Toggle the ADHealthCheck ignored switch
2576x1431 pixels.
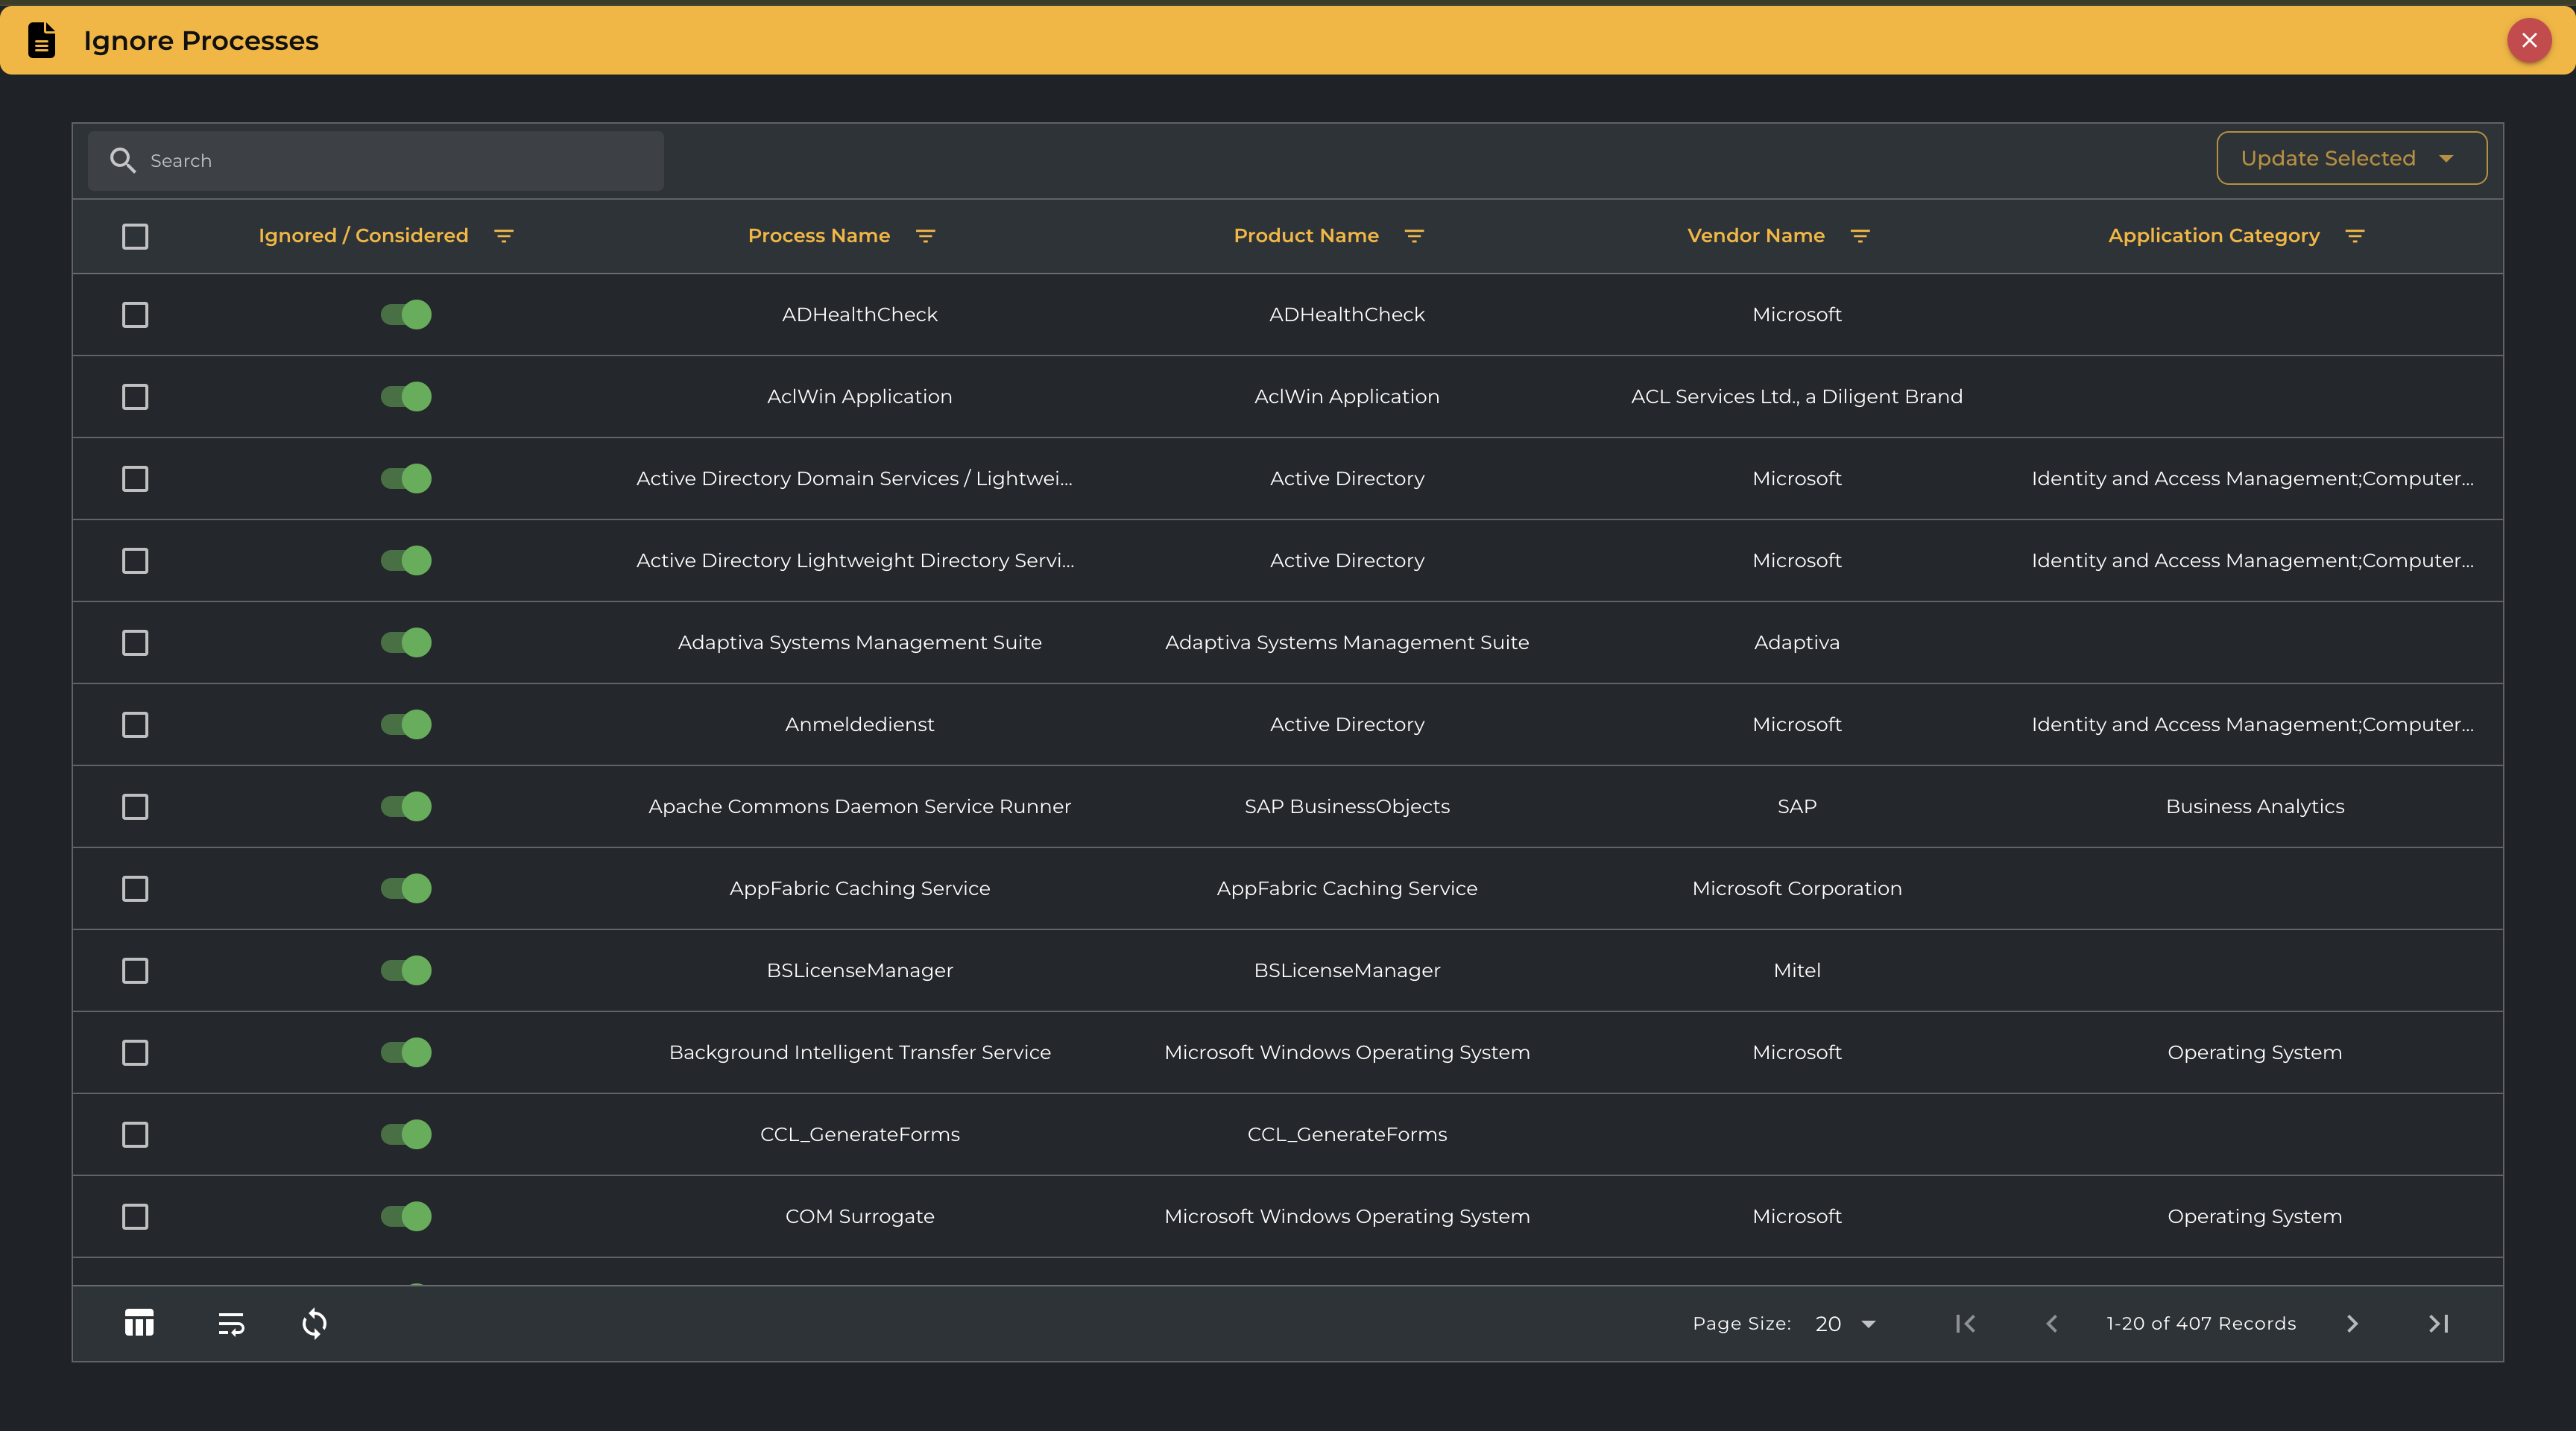[x=406, y=314]
